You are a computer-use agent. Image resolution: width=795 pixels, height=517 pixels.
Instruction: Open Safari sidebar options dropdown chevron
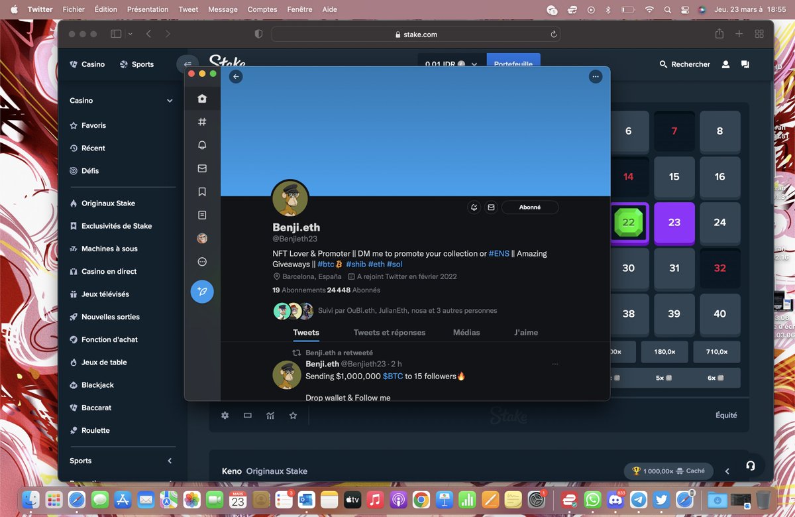(130, 34)
